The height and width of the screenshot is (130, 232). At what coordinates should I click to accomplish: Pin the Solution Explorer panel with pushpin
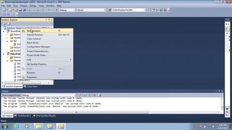tap(49, 19)
